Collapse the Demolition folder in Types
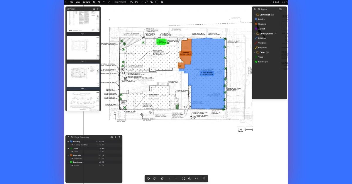The height and width of the screenshot is (184, 352). coord(254,15)
